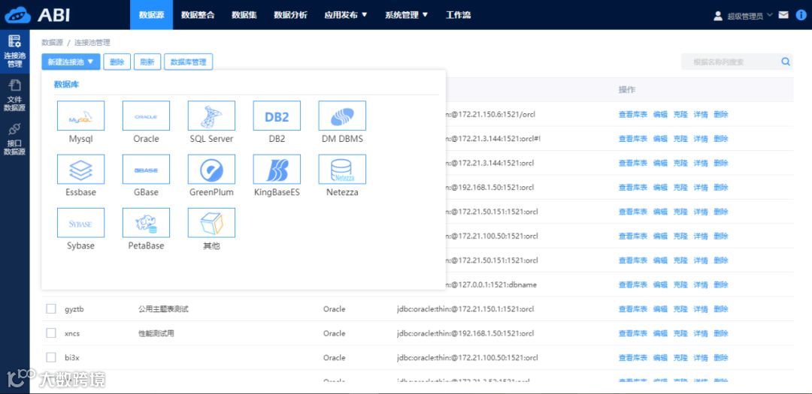Click 查看库表 in the gyztb row
The height and width of the screenshot is (394, 812).
click(633, 308)
